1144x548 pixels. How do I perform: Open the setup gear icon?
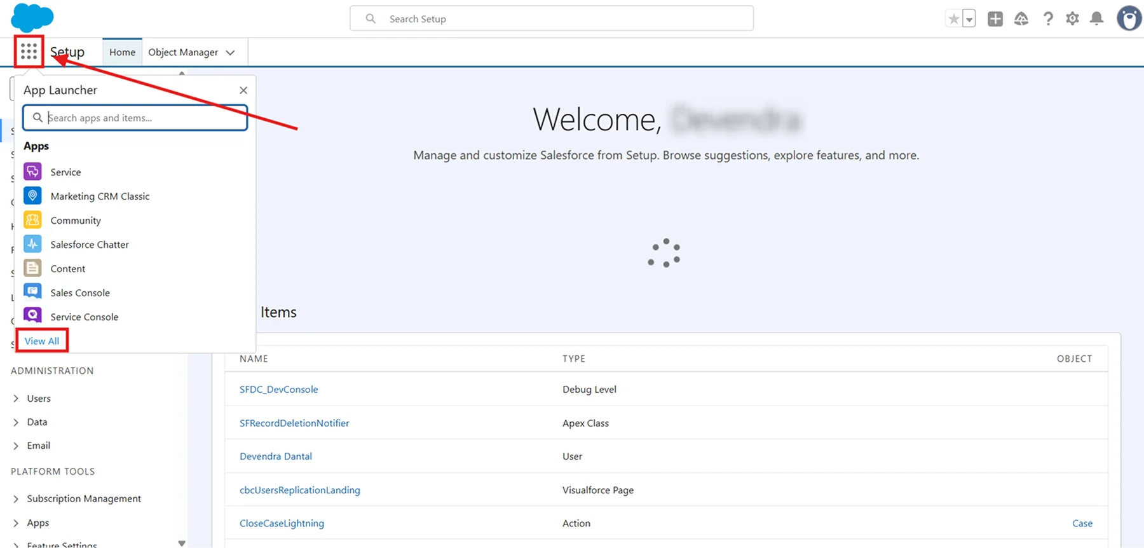1073,19
